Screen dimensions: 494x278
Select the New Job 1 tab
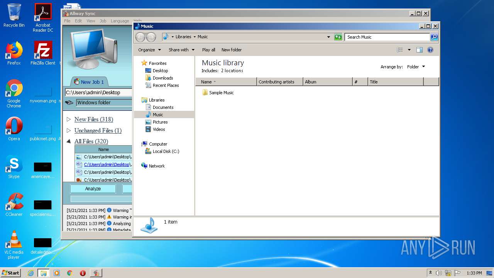pos(89,82)
